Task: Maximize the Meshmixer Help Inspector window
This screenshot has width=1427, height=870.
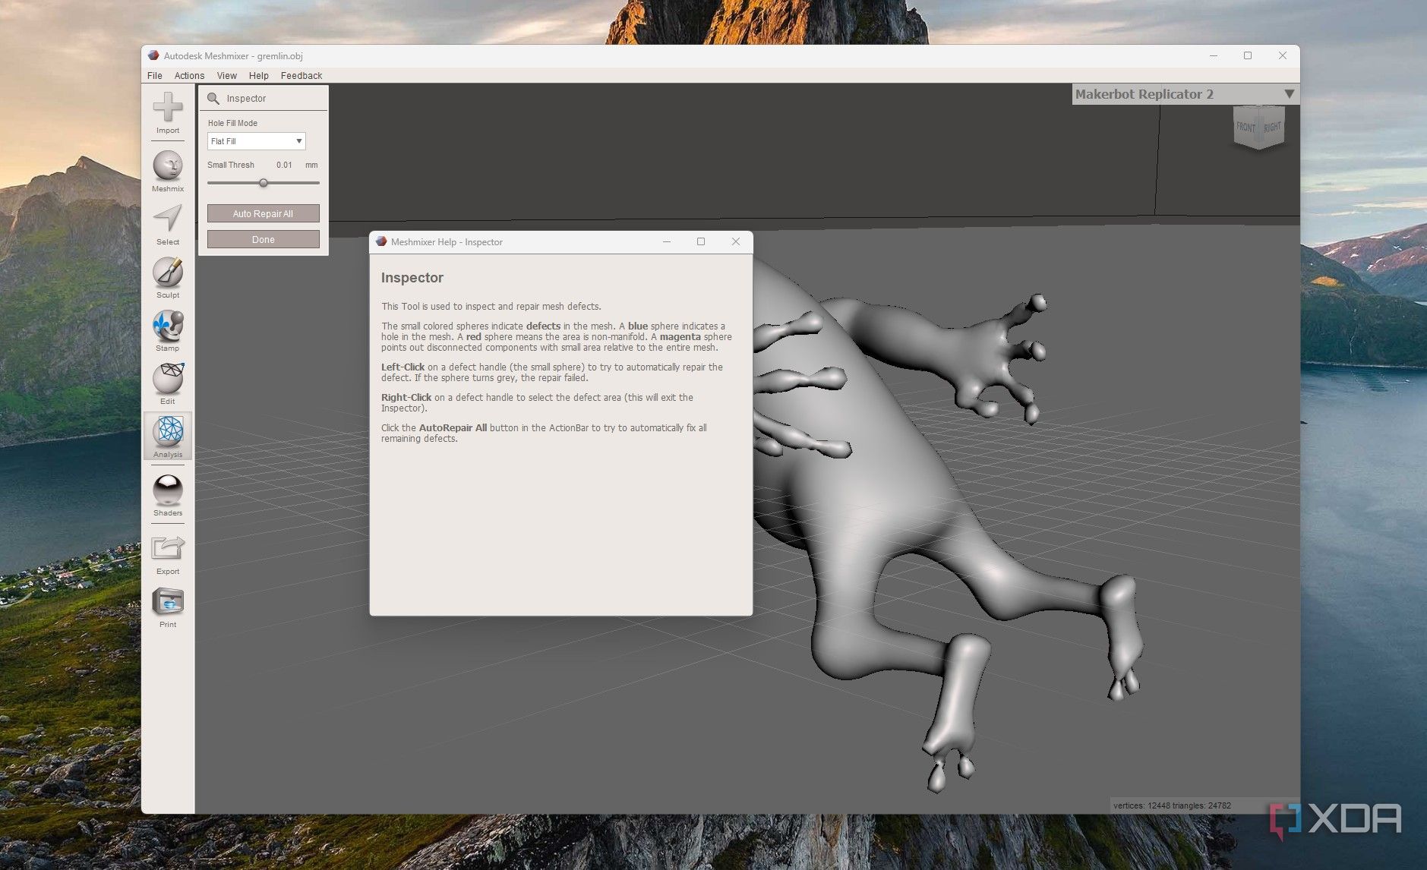Action: point(701,241)
